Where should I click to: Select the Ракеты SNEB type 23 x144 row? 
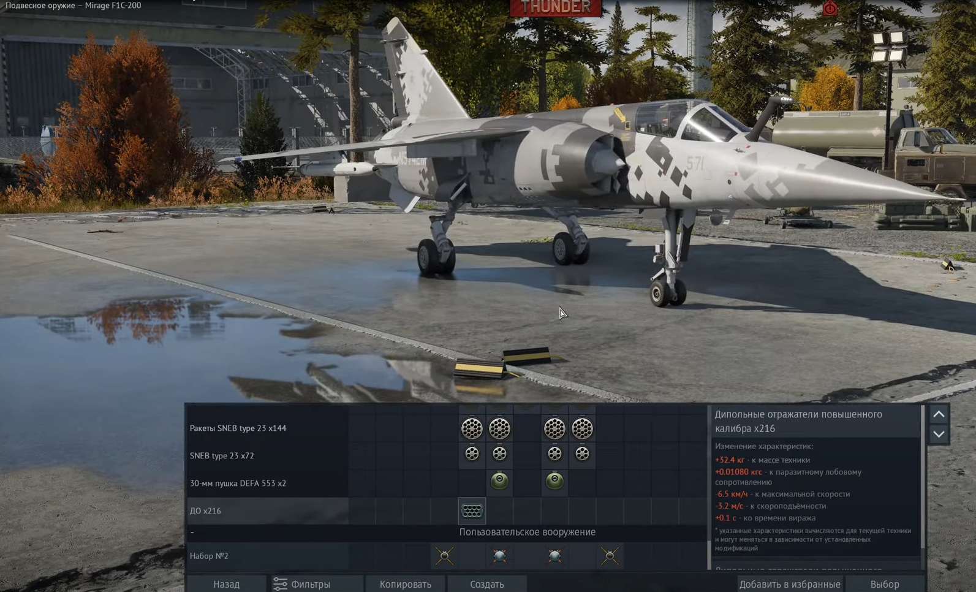click(447, 428)
